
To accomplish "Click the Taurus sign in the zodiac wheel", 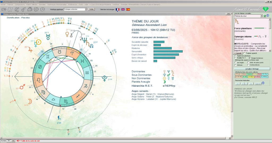I will coord(59,52).
